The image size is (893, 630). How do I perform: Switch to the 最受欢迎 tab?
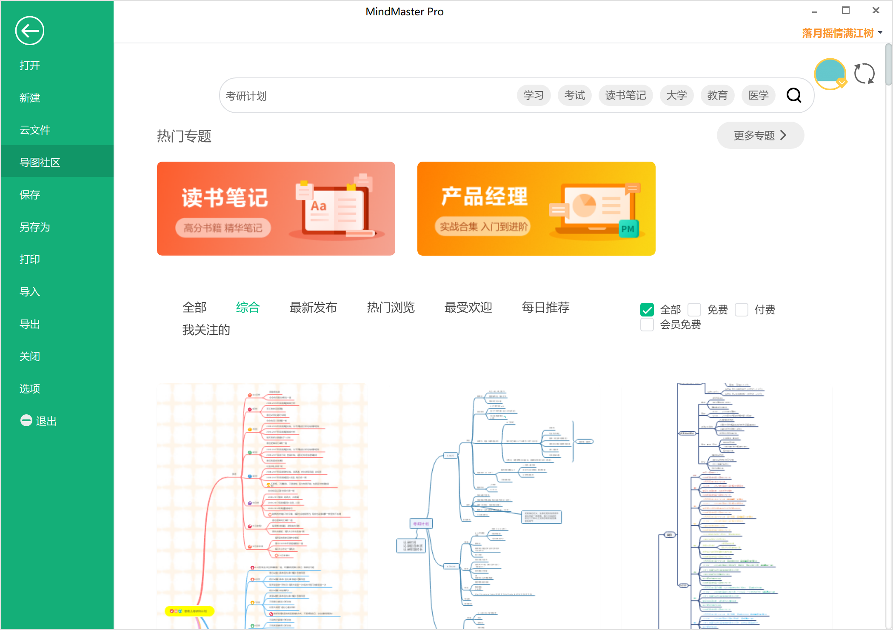(468, 307)
